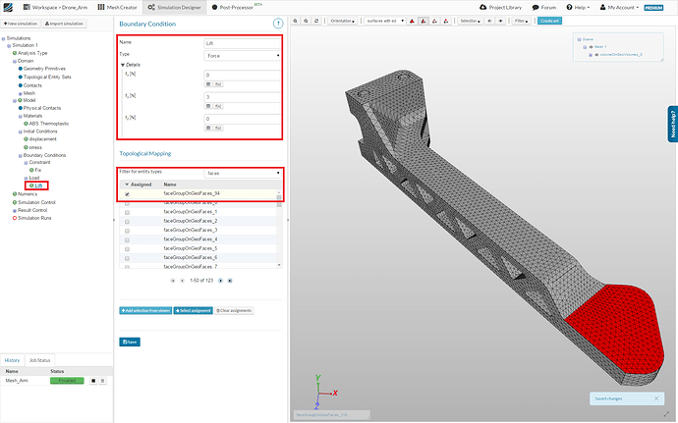This screenshot has height=423, width=678.
Task: Click the Clear assignments button
Action: [x=234, y=310]
